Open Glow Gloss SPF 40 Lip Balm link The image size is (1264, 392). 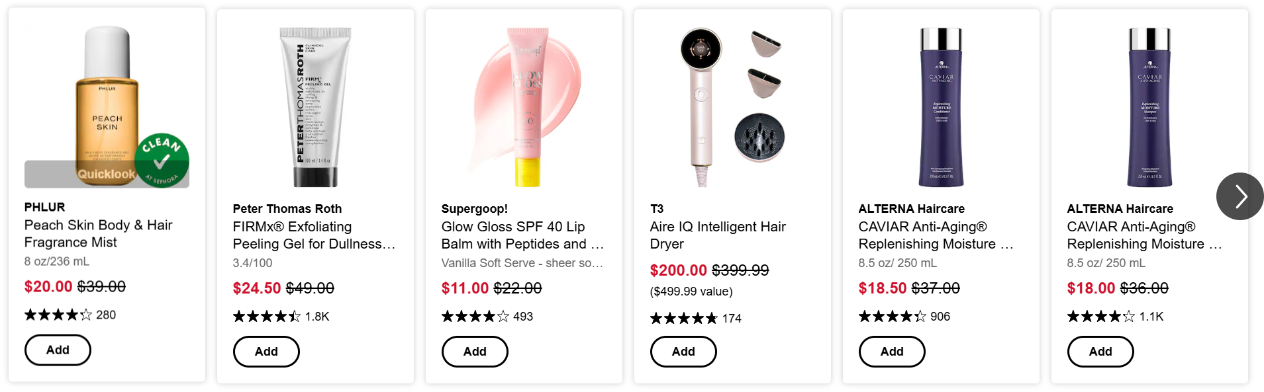(x=522, y=235)
